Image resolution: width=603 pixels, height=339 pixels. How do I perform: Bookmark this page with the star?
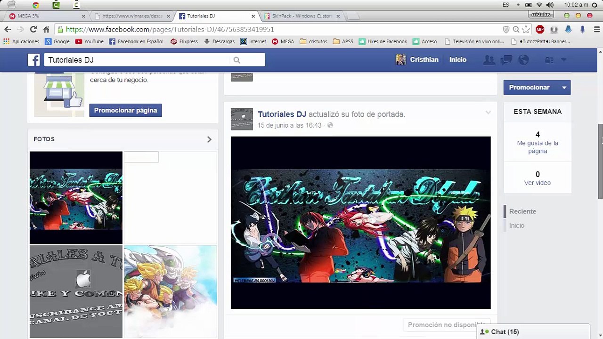coord(526,29)
